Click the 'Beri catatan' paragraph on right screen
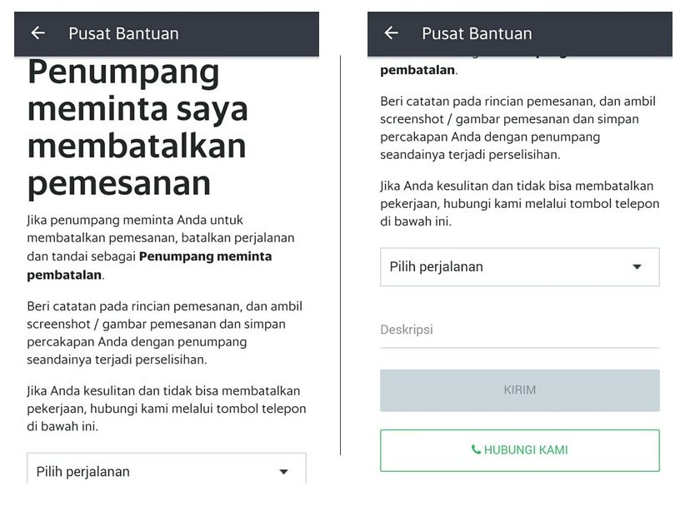 point(517,127)
